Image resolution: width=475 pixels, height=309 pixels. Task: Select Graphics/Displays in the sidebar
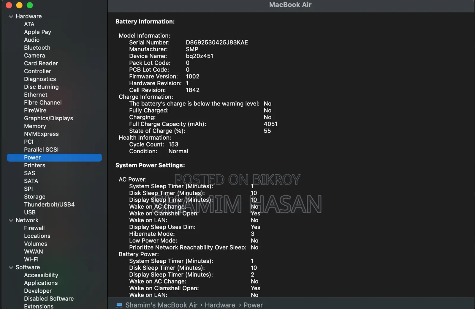48,118
